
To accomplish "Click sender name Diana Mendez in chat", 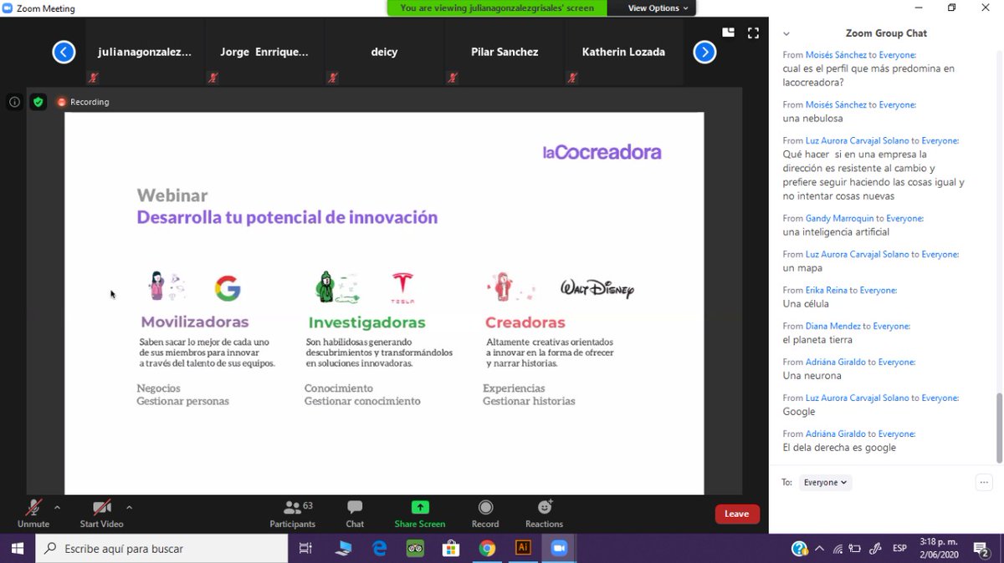I will point(832,326).
